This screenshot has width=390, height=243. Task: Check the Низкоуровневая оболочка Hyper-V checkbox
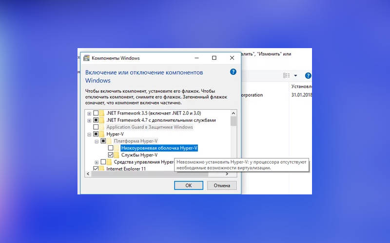pyautogui.click(x=111, y=148)
